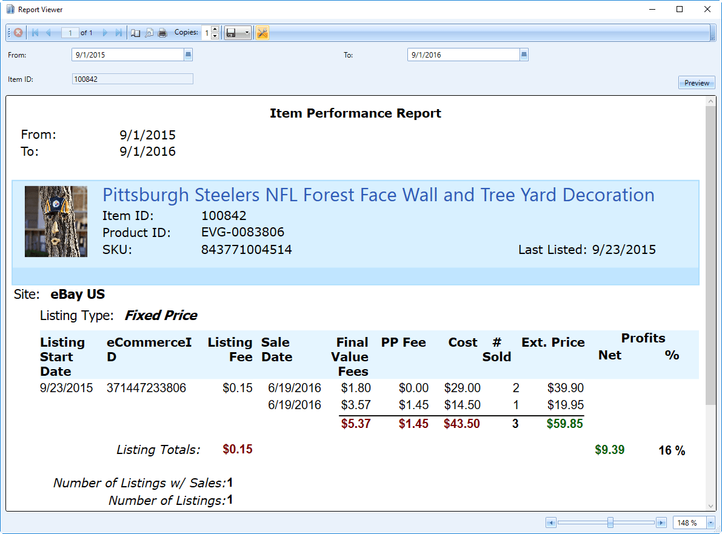Click the current page number field
The image size is (722, 534).
click(70, 33)
